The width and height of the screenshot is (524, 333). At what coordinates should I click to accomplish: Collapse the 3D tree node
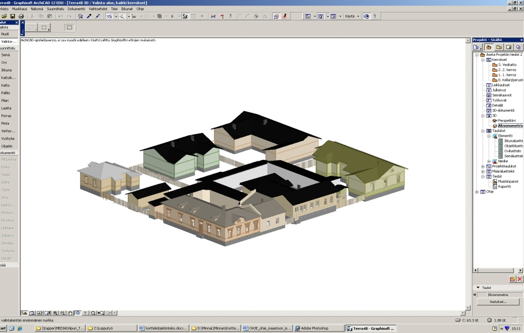click(x=483, y=115)
